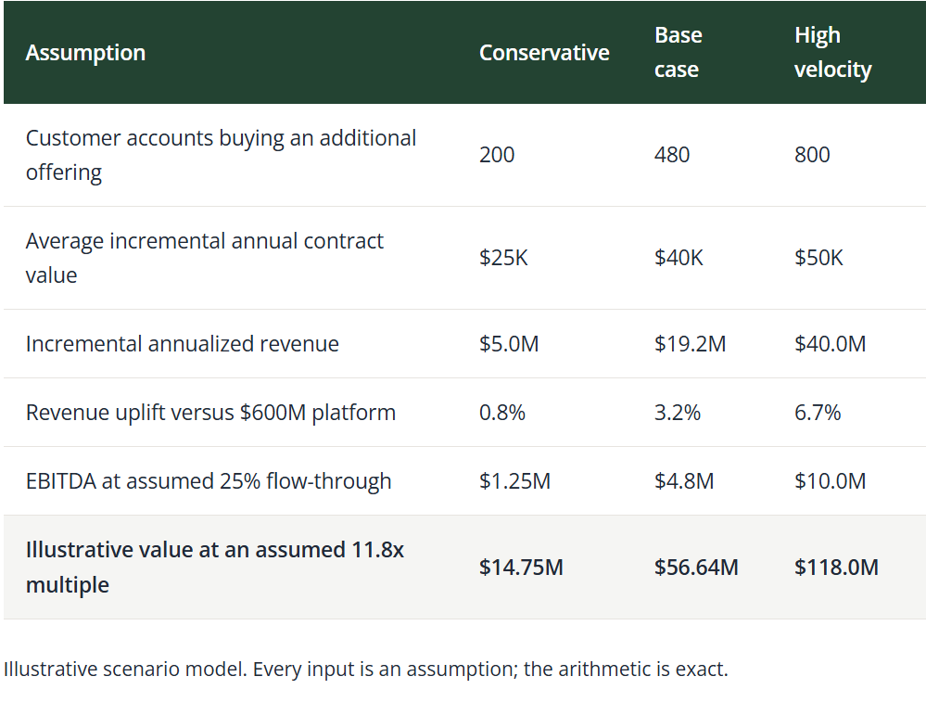Screen dimensions: 926x702
Task: Select the 480 customer accounts cell
Action: 672,155
